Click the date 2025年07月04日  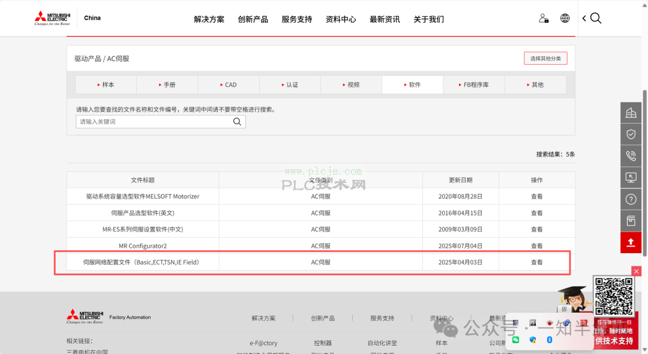pyautogui.click(x=460, y=246)
